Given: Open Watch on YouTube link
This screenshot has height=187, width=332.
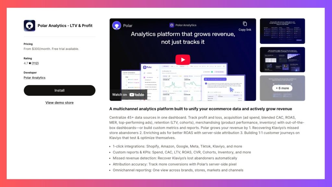Looking at the screenshot, I should pyautogui.click(x=128, y=94).
